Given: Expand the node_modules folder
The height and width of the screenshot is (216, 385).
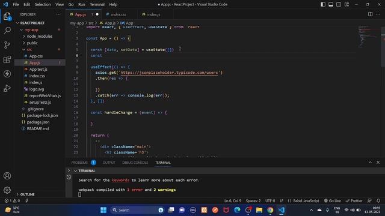Looking at the screenshot, I should [x=39, y=36].
